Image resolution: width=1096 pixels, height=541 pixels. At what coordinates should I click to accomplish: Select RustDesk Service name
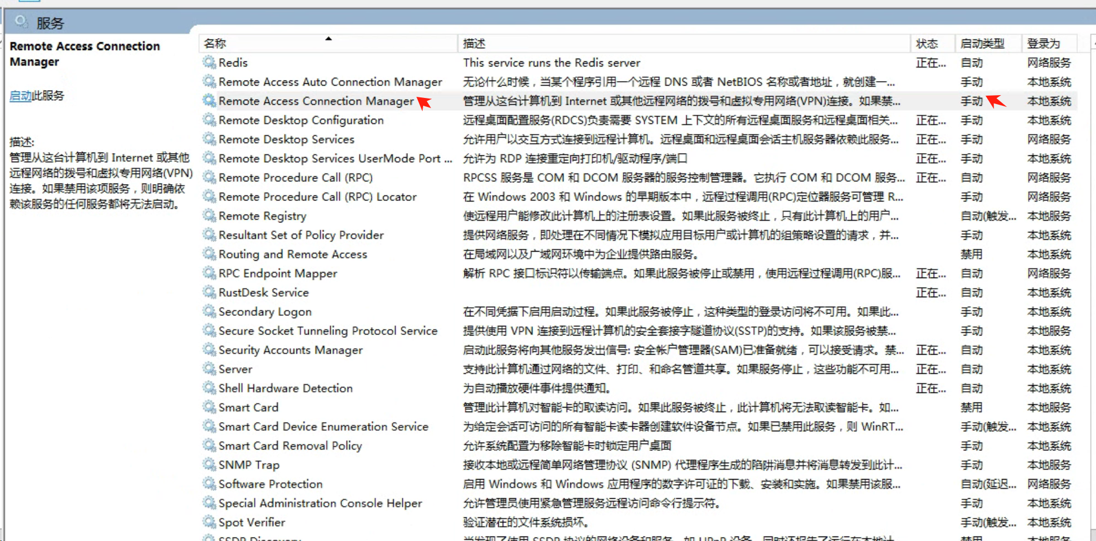click(x=264, y=292)
